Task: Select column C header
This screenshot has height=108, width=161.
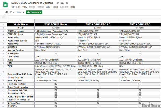Action: [98, 21]
